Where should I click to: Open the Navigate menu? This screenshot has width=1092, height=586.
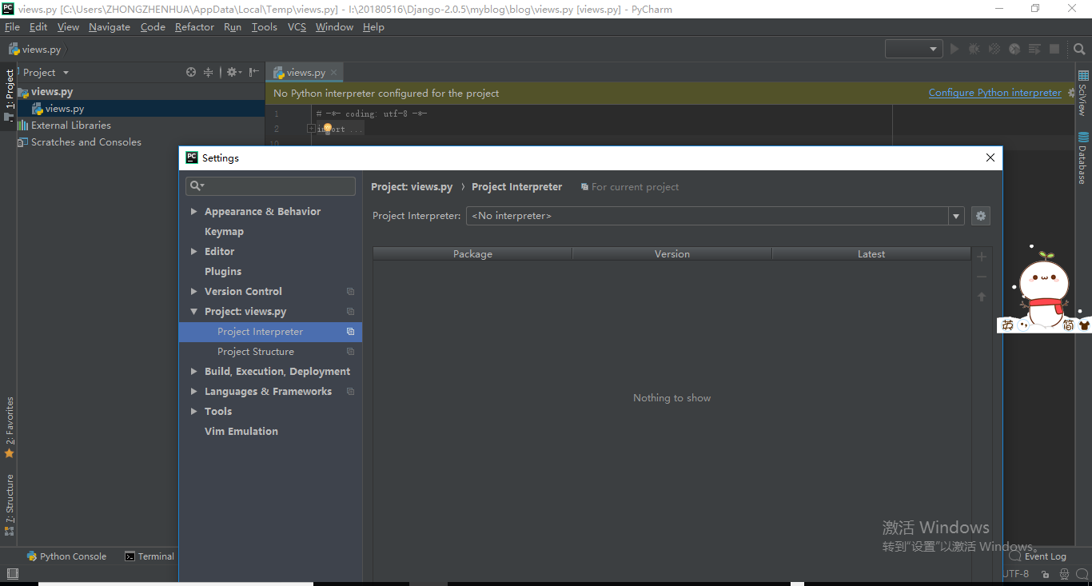pos(110,27)
